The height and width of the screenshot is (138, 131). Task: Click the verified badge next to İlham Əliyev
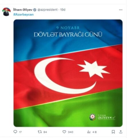[35, 10]
